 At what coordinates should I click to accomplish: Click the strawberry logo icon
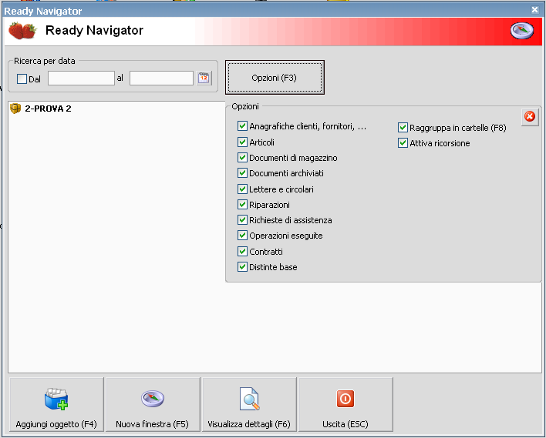(x=22, y=31)
